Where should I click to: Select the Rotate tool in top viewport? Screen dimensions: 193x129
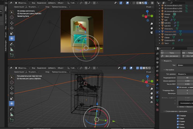[x=12, y=28]
